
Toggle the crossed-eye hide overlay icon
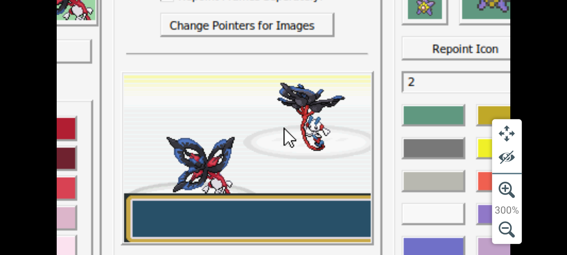pos(506,157)
